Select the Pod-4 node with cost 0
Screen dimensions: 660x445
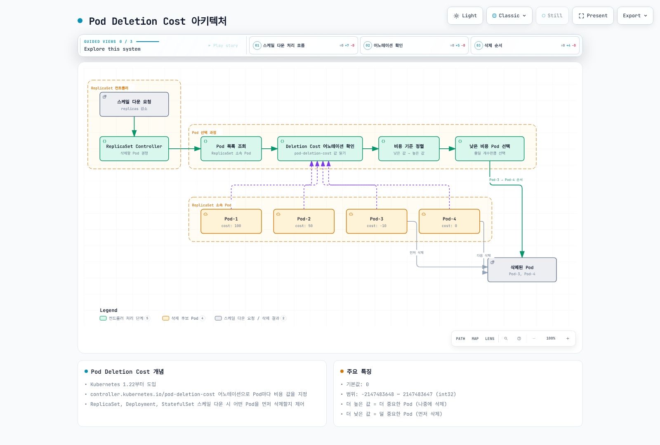coord(449,221)
